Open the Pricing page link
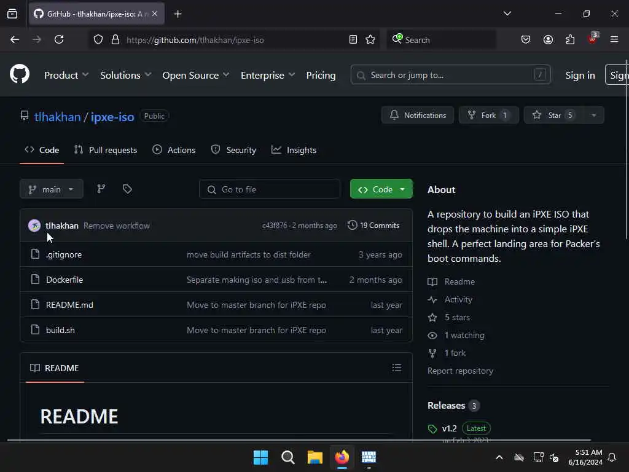Viewport: 629px width, 472px height. (x=321, y=75)
